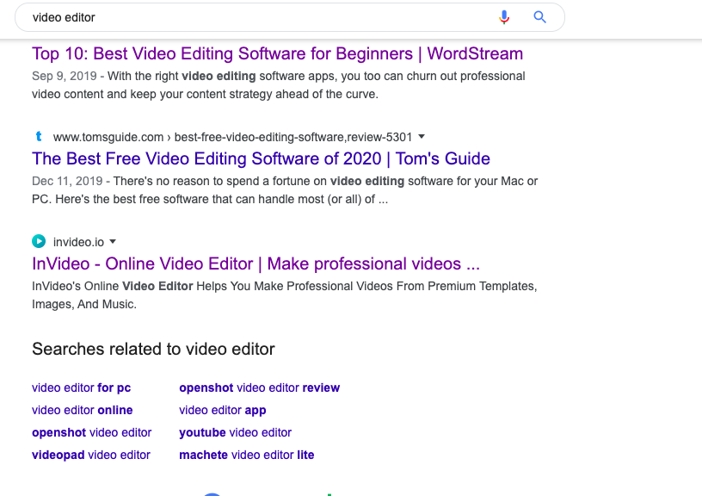Search related: videopad video editor
Image resolution: width=702 pixels, height=496 pixels.
pyautogui.click(x=91, y=455)
